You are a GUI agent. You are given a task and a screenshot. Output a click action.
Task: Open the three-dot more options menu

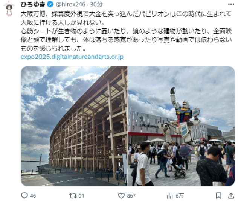231,4
